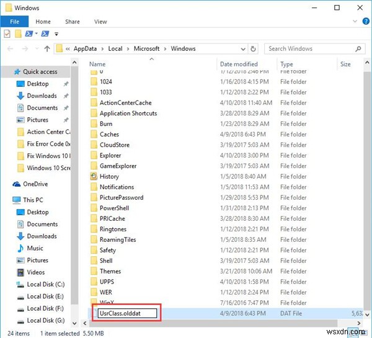Viewport: 372px width, 338px height.
Task: Open the File tab
Action: [x=14, y=22]
